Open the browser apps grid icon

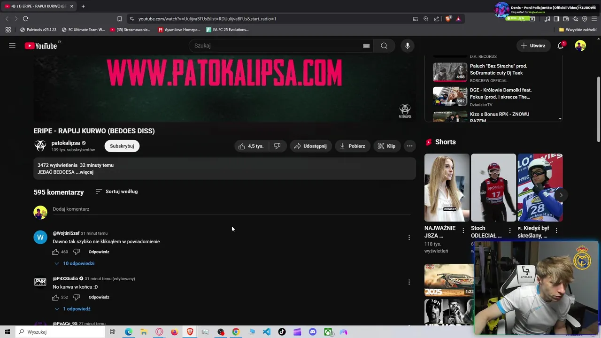click(8, 30)
